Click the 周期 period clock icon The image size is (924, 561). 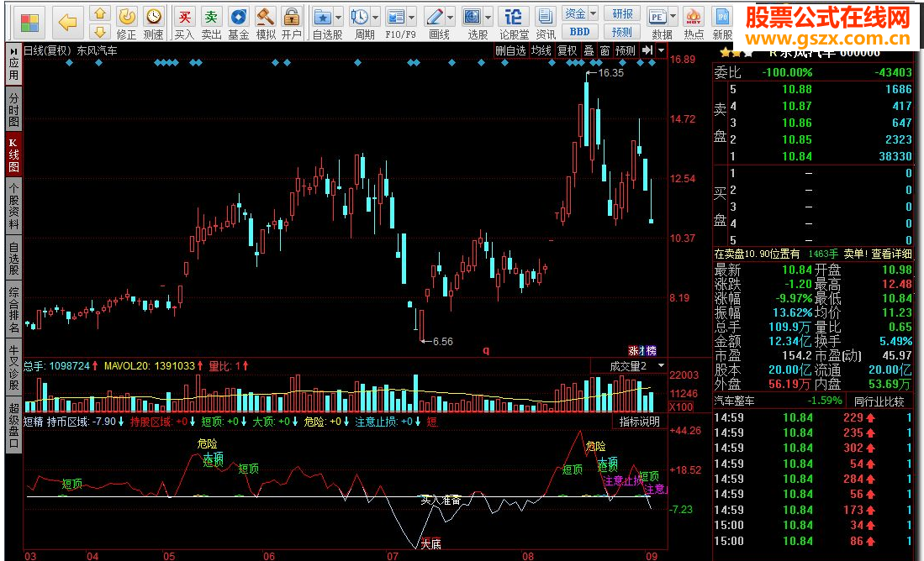360,17
